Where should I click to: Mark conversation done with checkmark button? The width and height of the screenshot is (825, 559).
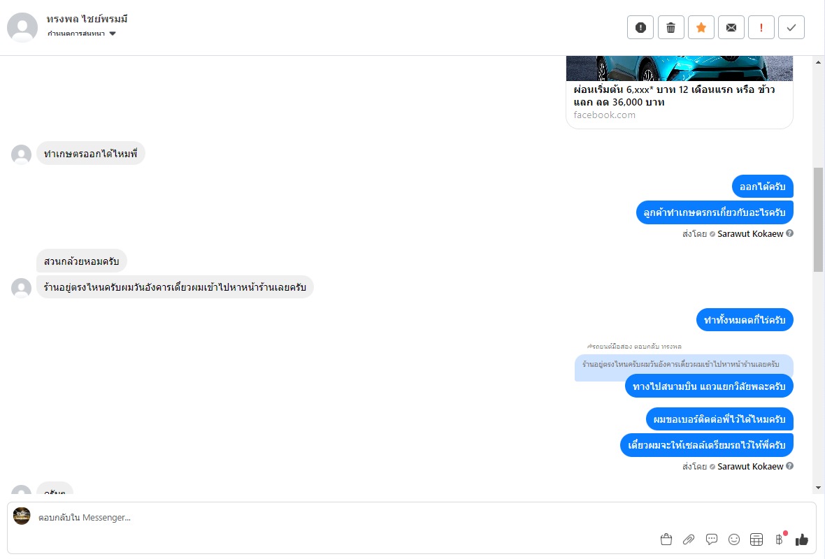(x=791, y=27)
